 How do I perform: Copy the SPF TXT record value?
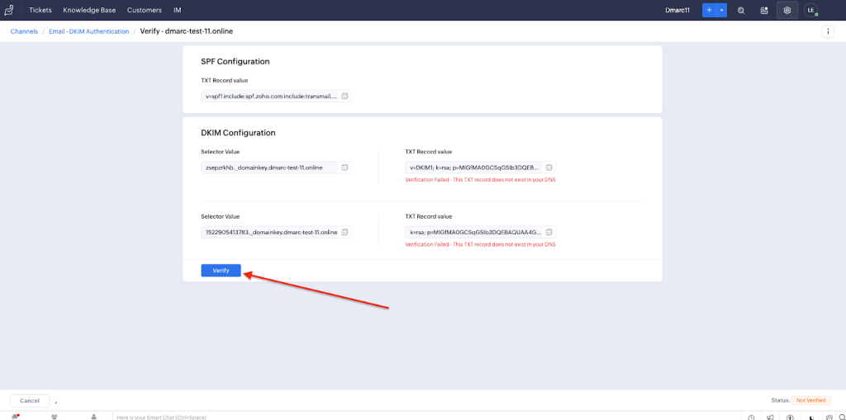345,97
